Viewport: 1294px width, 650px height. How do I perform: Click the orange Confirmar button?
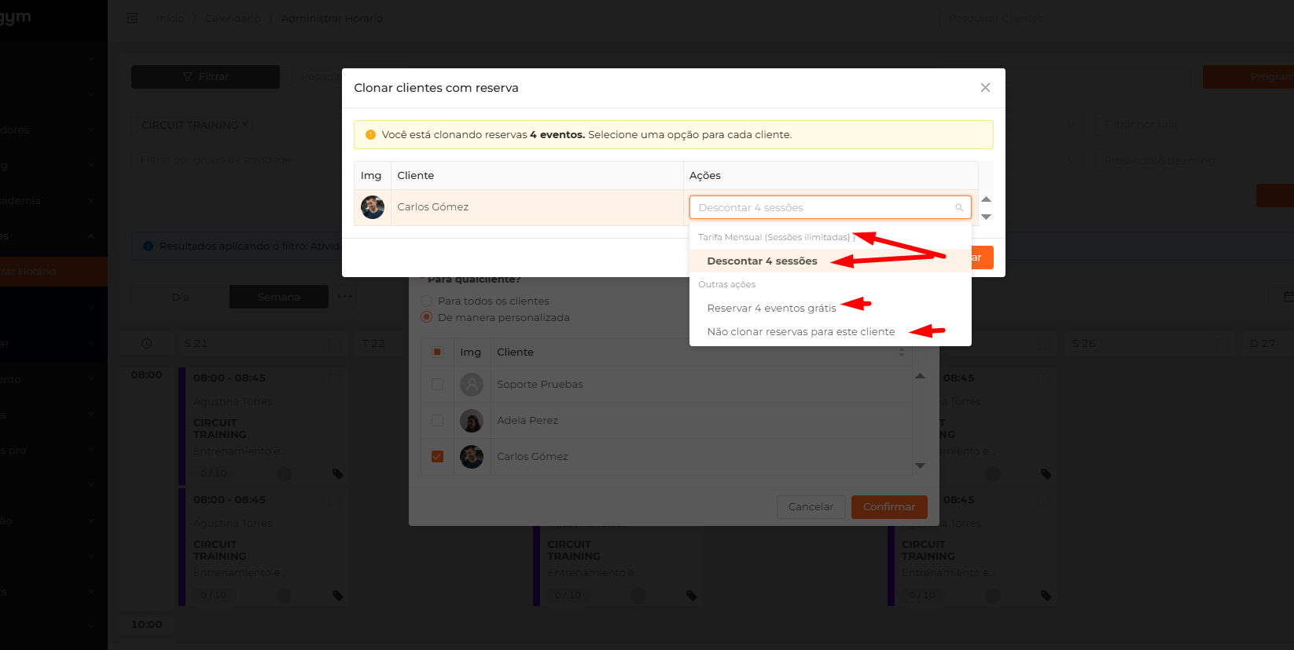(x=889, y=507)
